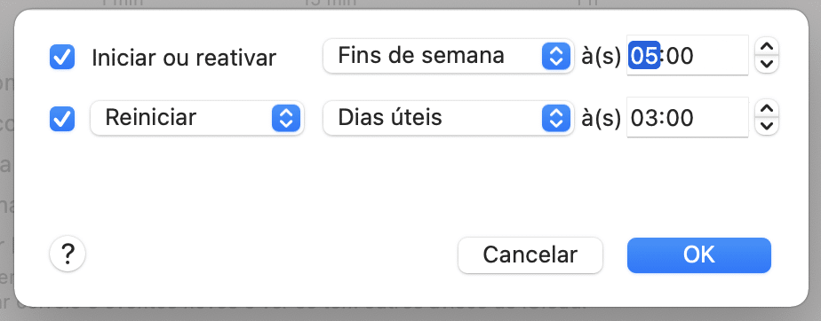
Task: Click the blue chevron icon beside Dias úteis
Action: [555, 118]
